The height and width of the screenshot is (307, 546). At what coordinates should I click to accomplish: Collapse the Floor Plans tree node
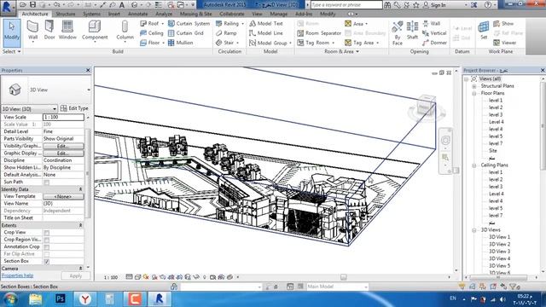pyautogui.click(x=474, y=93)
